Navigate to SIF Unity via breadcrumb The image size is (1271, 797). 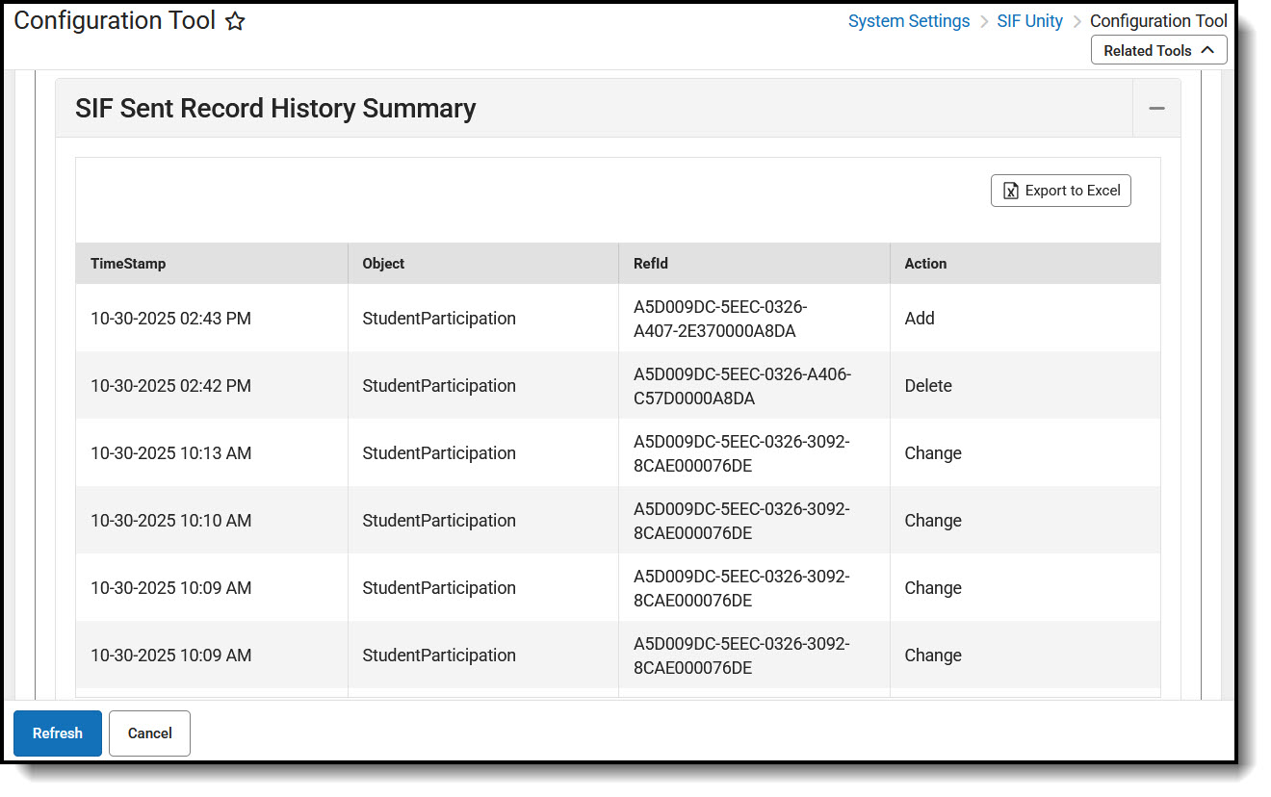[1029, 20]
